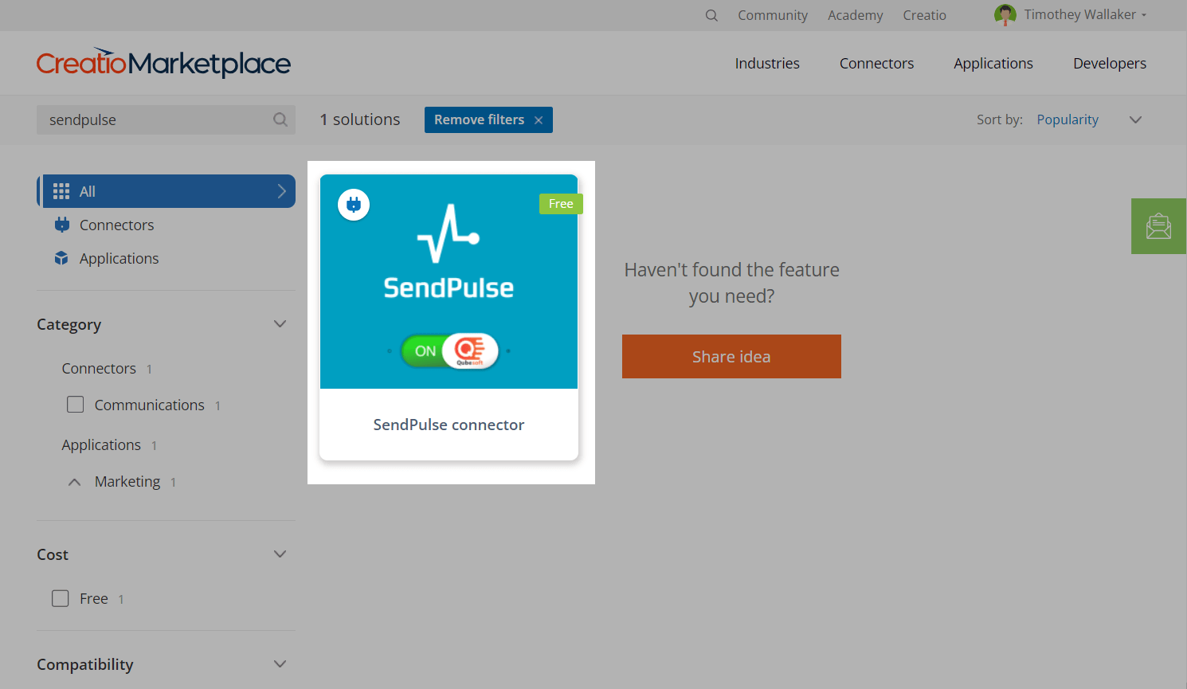Click the plug icon next to Connectors
This screenshot has height=689, width=1187.
(61, 225)
